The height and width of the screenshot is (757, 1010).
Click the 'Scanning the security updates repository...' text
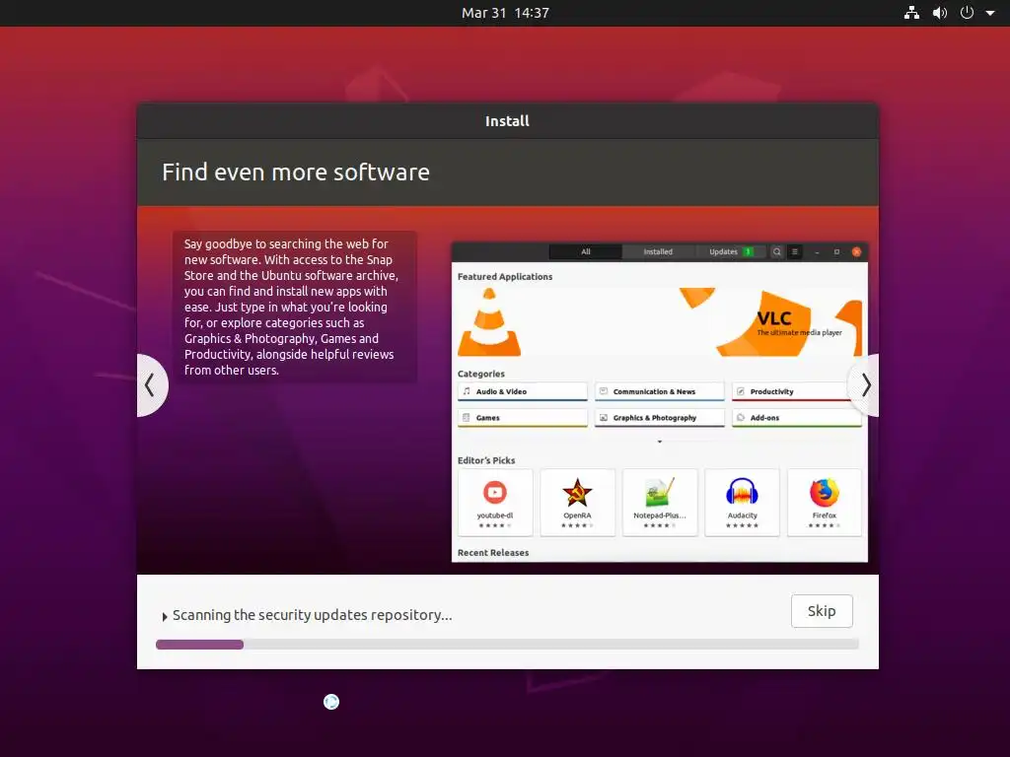pyautogui.click(x=312, y=615)
